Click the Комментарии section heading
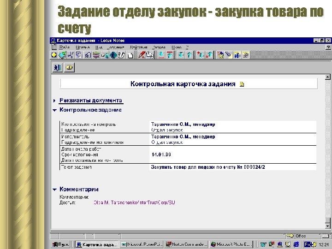Screen dimensions: 332x249 coord(79,189)
